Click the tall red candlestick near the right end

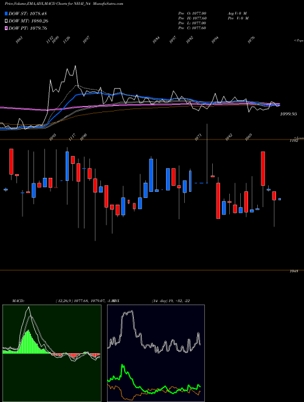point(263,169)
